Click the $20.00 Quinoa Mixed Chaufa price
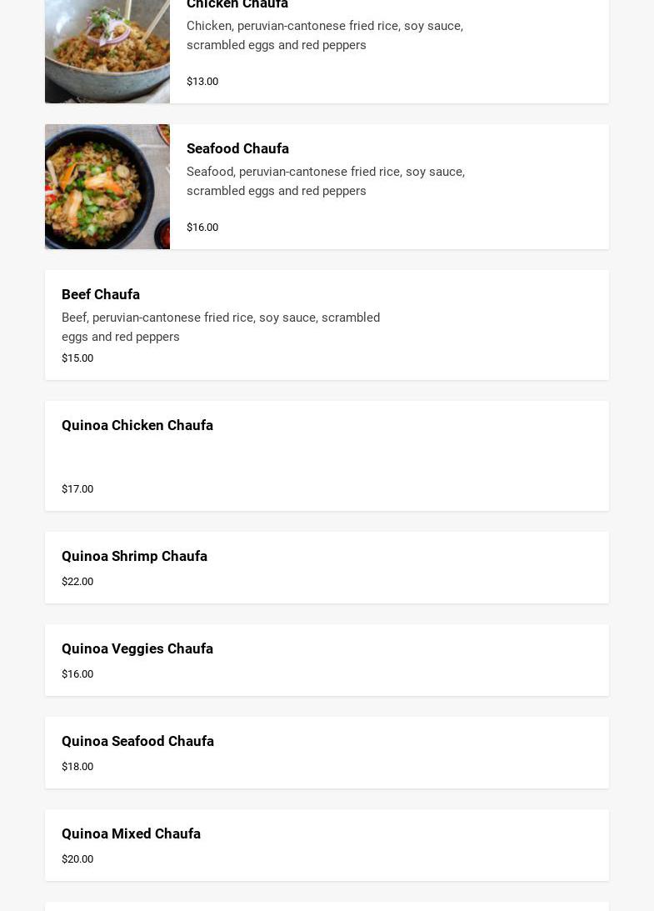Screen dimensions: 654x911 pyautogui.click(x=77, y=858)
